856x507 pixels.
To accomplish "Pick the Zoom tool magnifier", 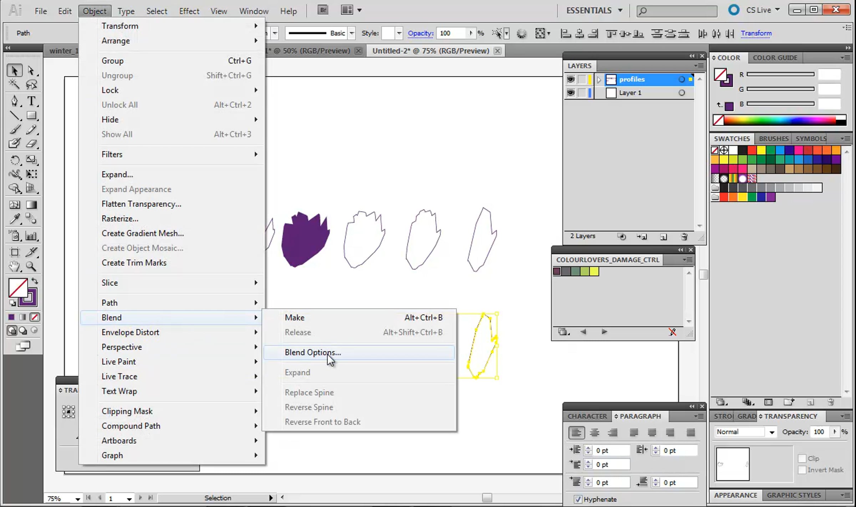I will click(x=31, y=266).
